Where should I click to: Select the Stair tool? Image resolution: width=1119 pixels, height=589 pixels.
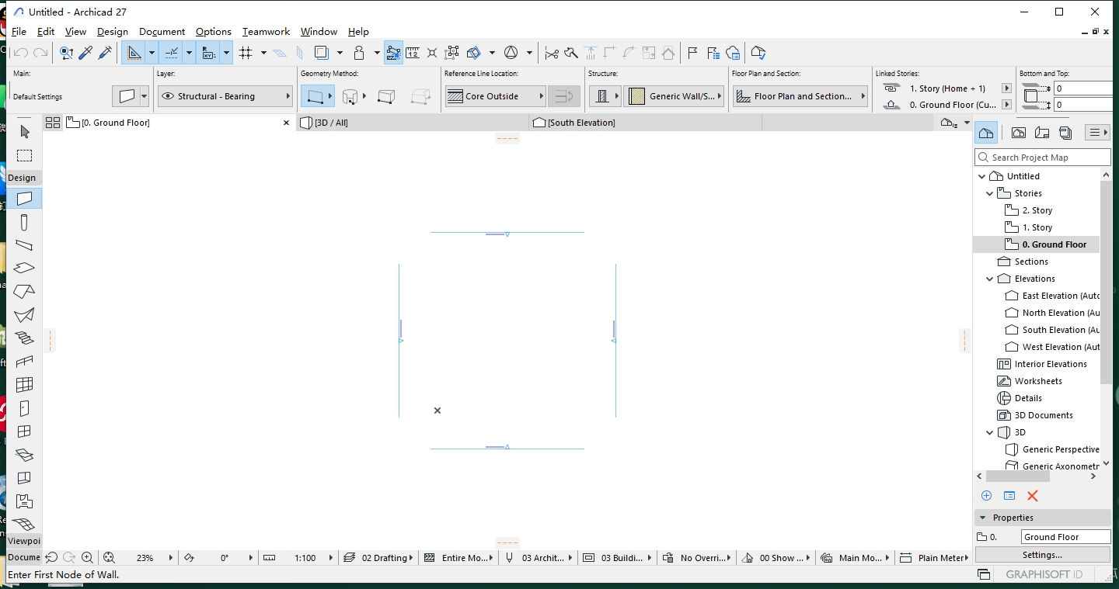24,338
